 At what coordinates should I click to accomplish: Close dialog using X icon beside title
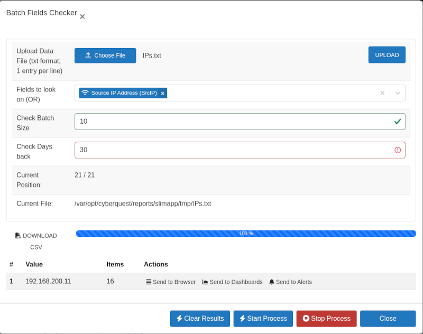pos(82,17)
